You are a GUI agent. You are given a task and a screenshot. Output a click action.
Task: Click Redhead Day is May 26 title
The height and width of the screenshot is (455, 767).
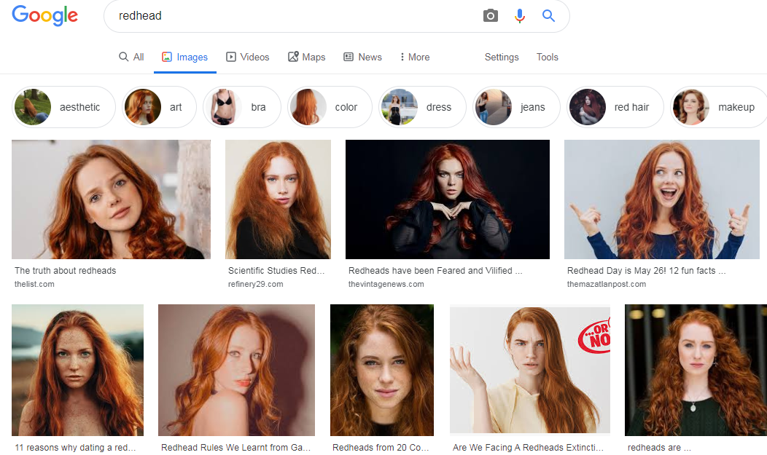click(x=646, y=271)
